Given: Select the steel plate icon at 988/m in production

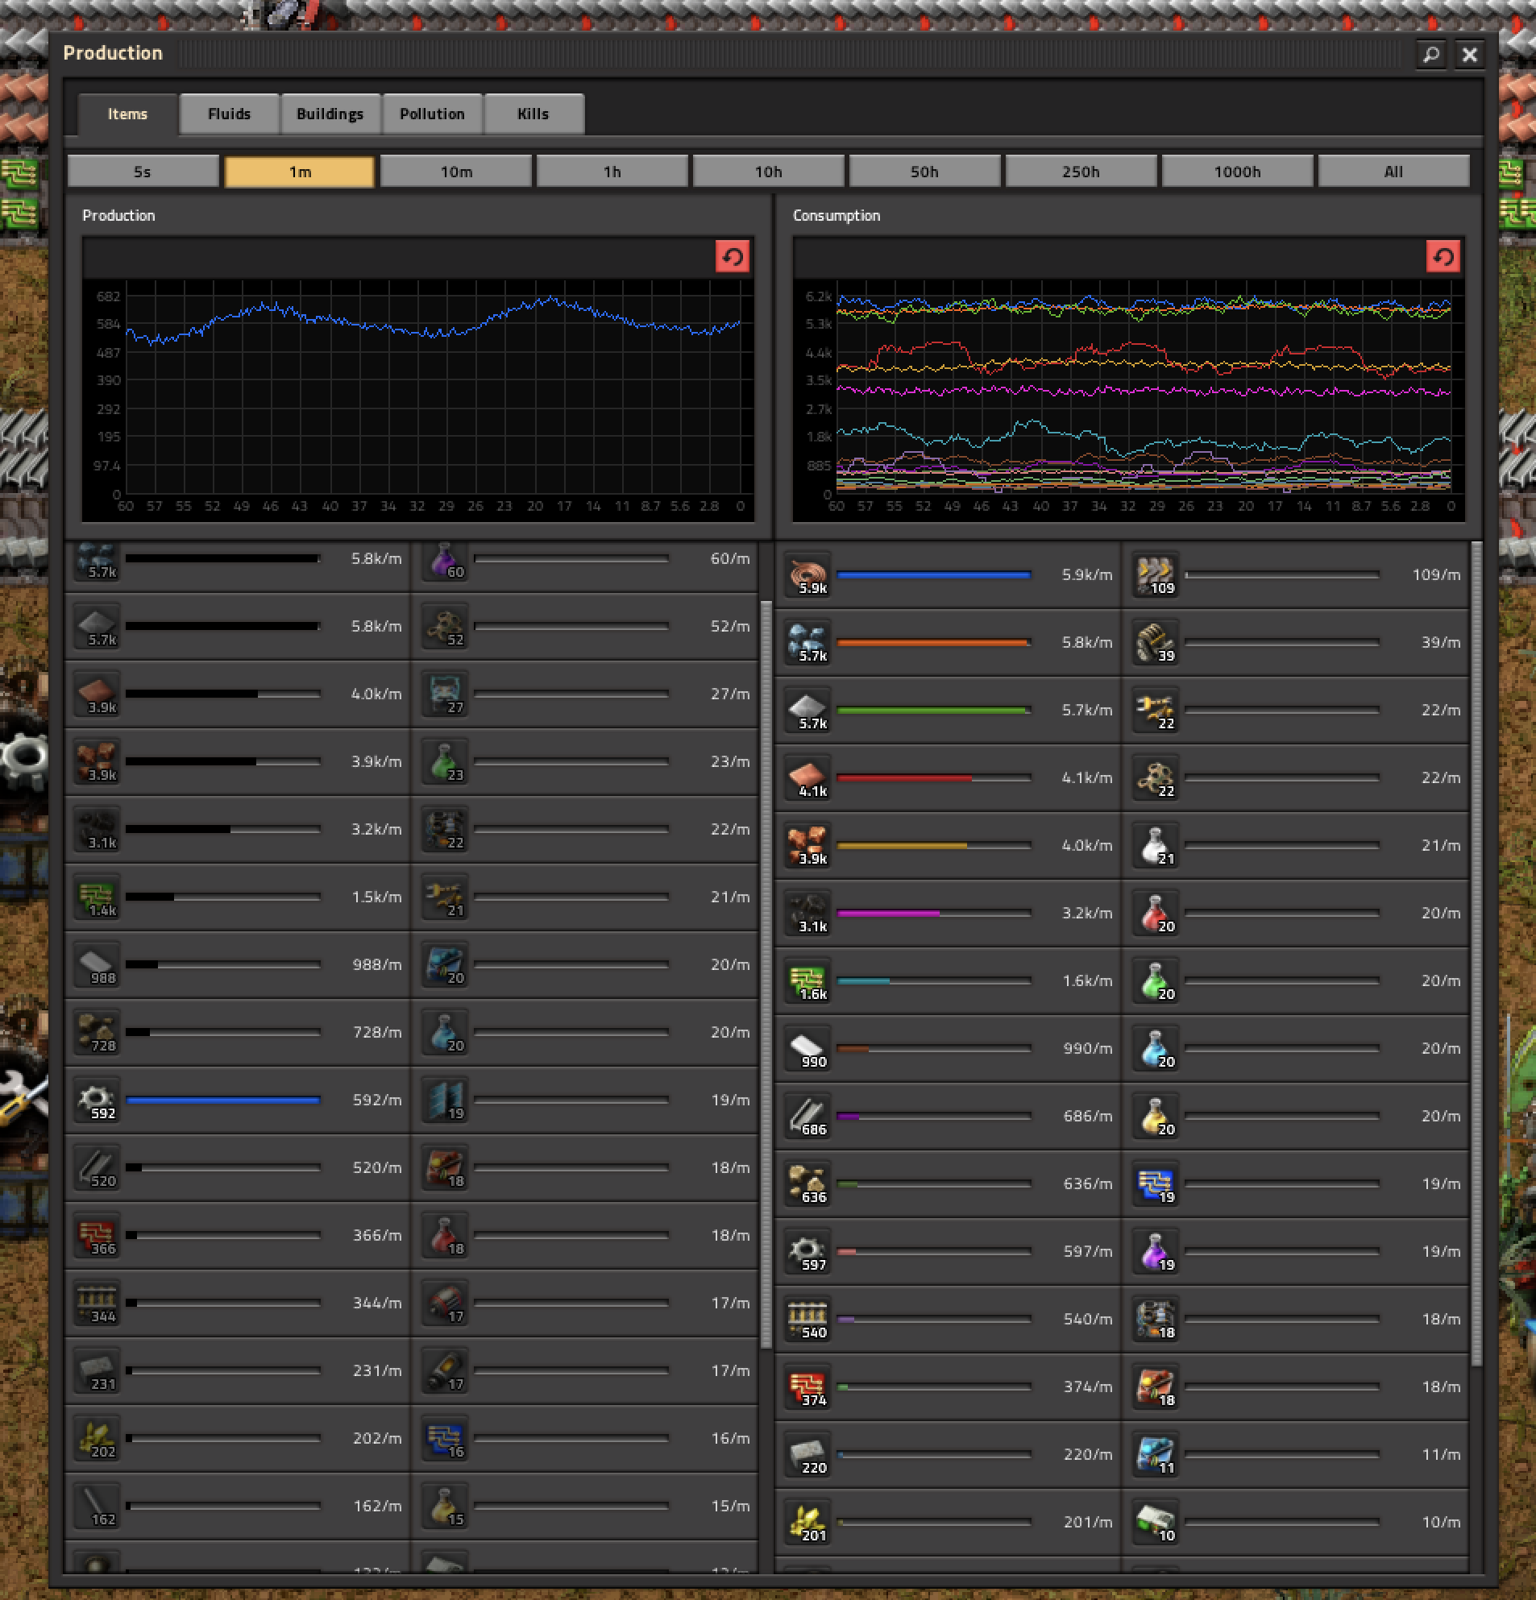Looking at the screenshot, I should coord(98,965).
